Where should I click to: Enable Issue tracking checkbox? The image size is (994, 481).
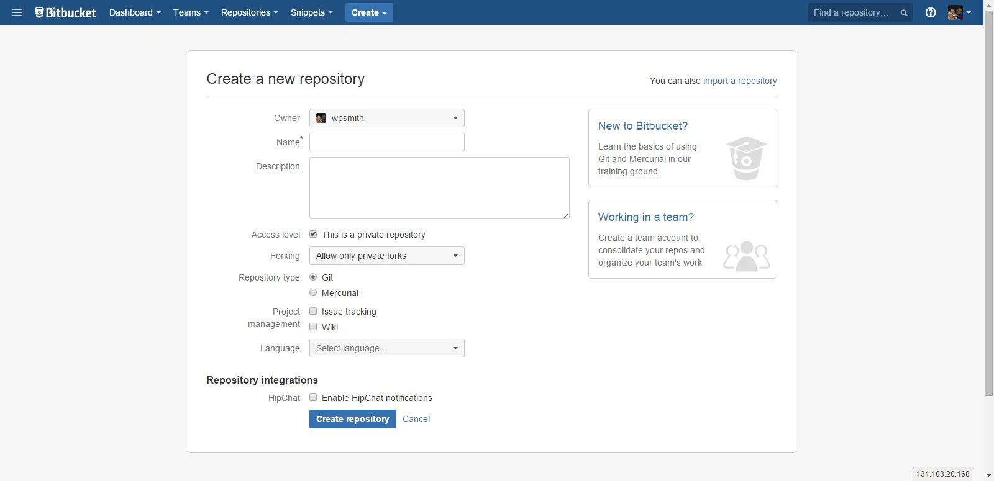[314, 312]
